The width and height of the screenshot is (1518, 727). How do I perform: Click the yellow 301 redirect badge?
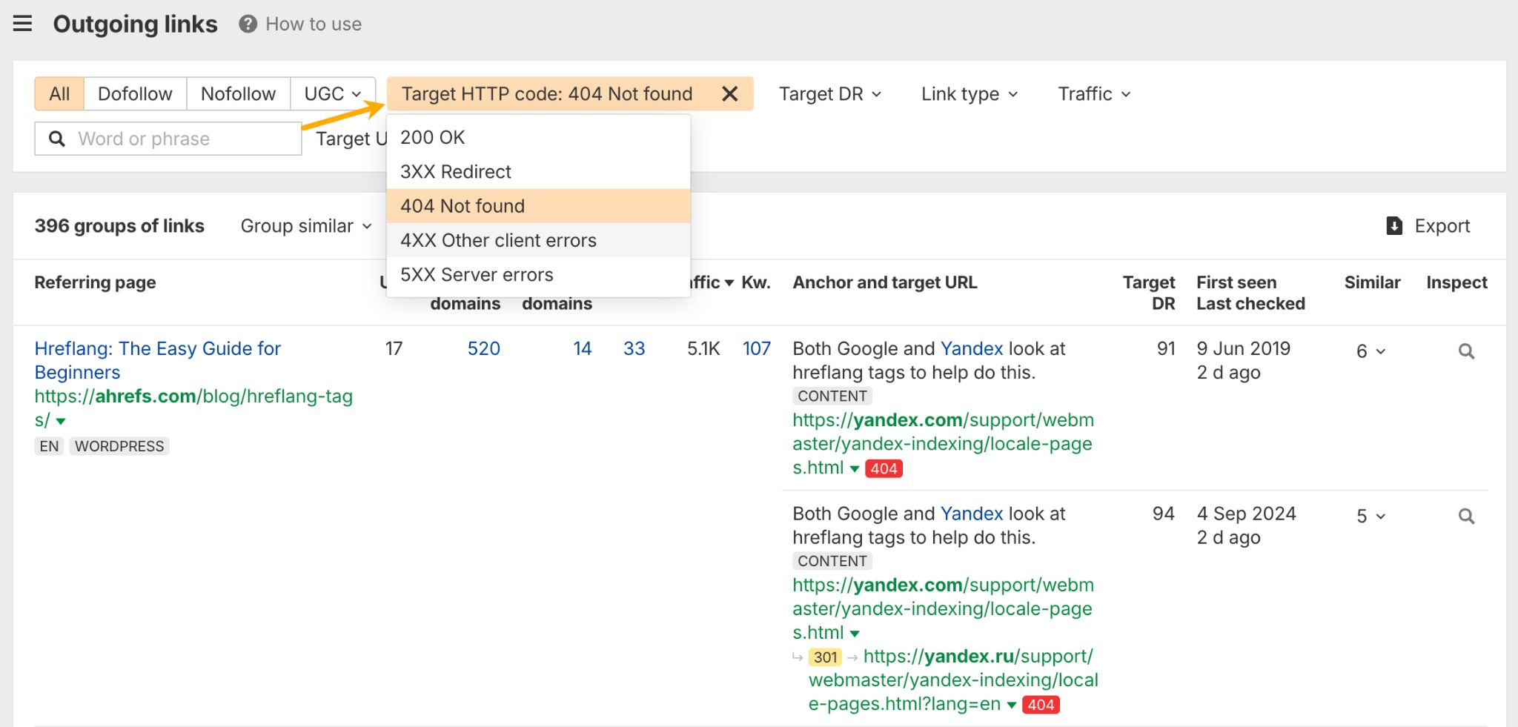[825, 657]
